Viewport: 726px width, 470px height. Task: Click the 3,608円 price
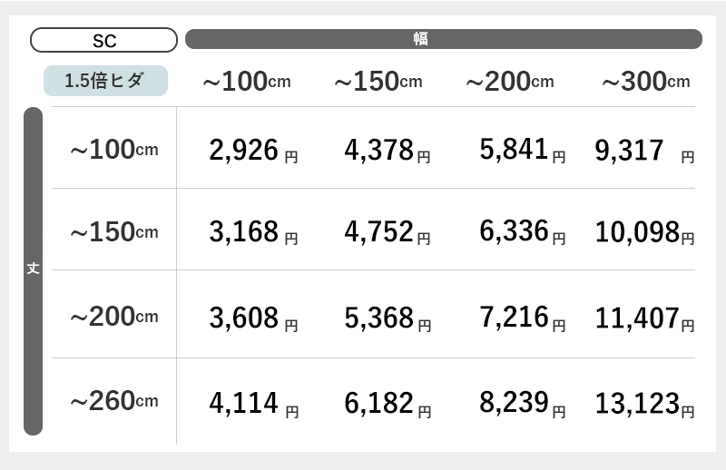253,318
